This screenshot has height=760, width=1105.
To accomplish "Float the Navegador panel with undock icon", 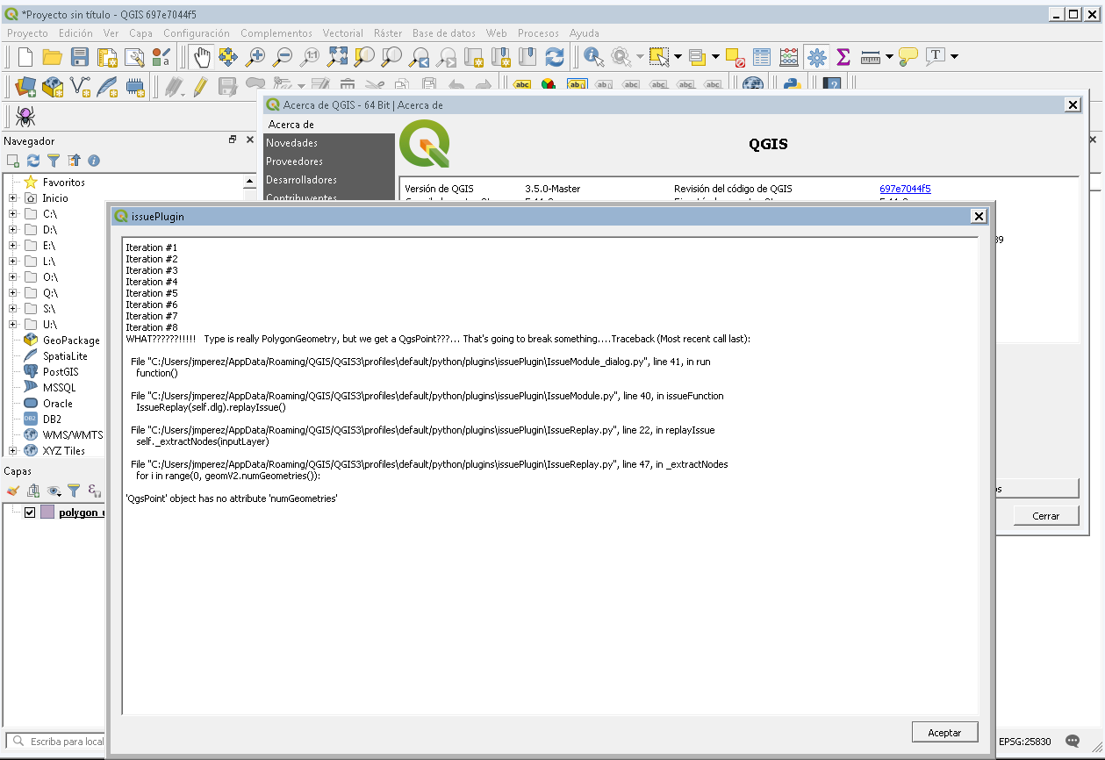I will (233, 140).
